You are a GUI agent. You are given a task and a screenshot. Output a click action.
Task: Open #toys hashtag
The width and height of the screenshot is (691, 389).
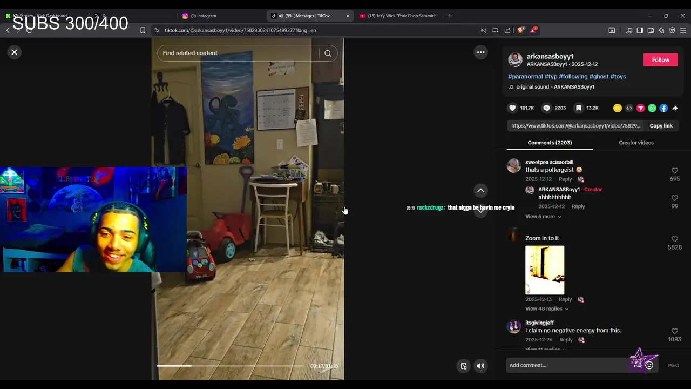618,77
